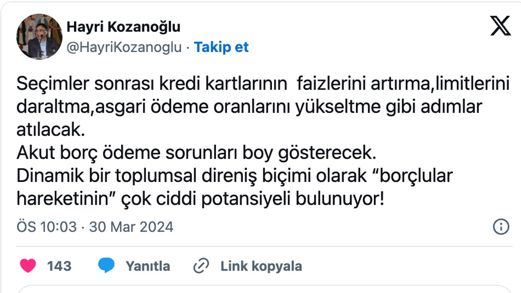Click the blue reply speech bubble icon
521x293 pixels.
pos(106,266)
